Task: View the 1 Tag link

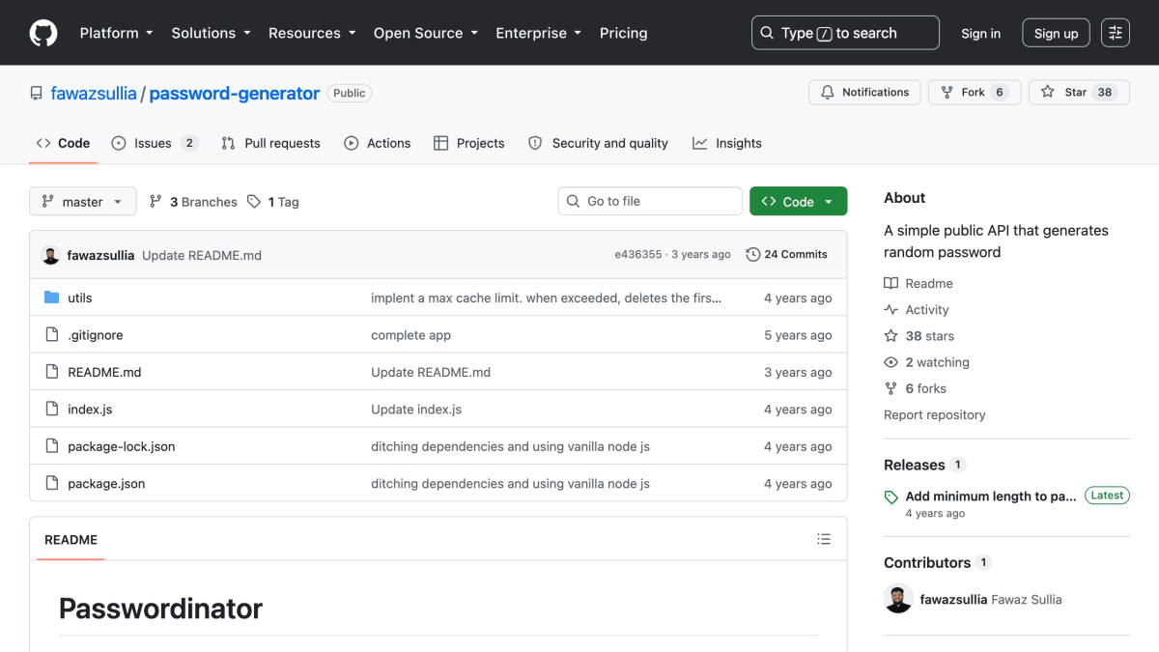Action: pos(273,202)
